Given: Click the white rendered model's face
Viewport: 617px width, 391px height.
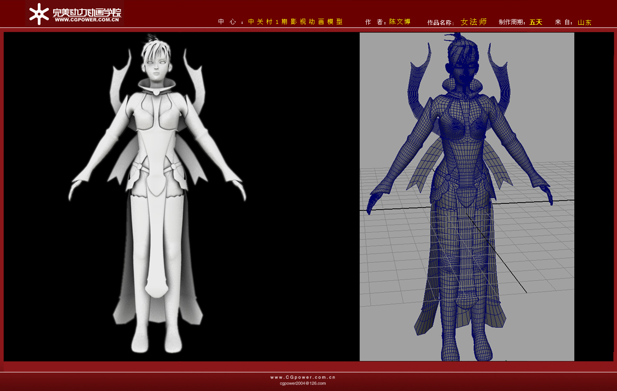Looking at the screenshot, I should point(155,67).
